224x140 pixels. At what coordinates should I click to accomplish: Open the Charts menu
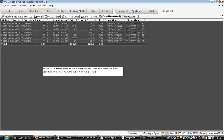pyautogui.click(x=32, y=6)
